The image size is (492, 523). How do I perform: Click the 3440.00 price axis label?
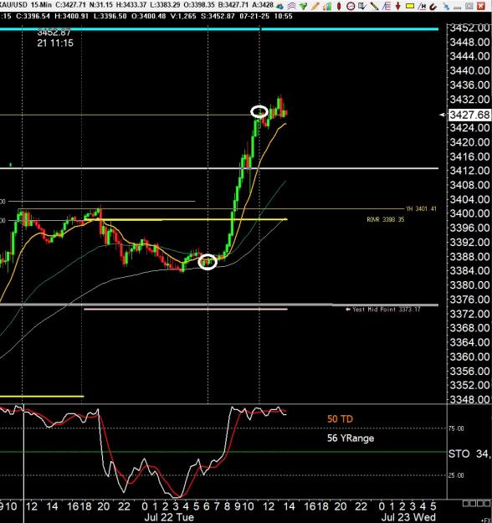tap(469, 70)
